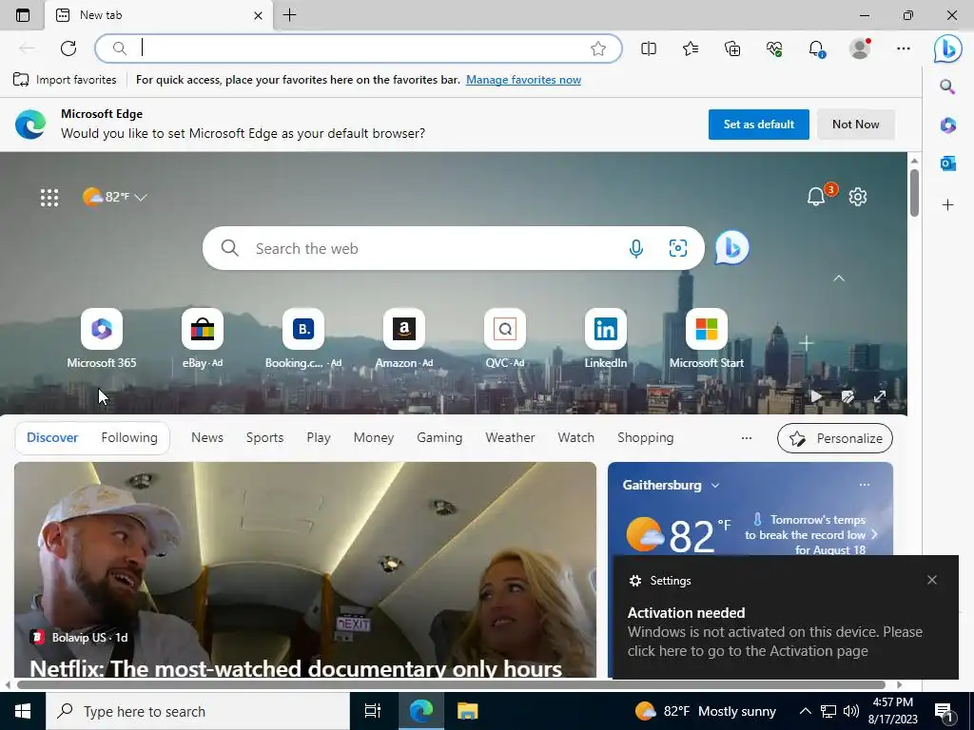The image size is (974, 730).
Task: Close the Activation needed notification
Action: click(x=932, y=580)
